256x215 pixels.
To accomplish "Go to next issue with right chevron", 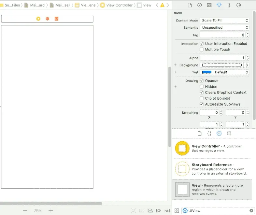I will click(x=168, y=5).
